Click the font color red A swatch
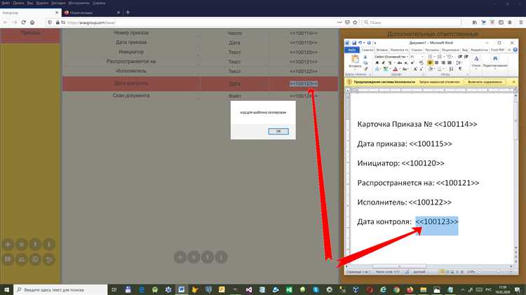 395,69
